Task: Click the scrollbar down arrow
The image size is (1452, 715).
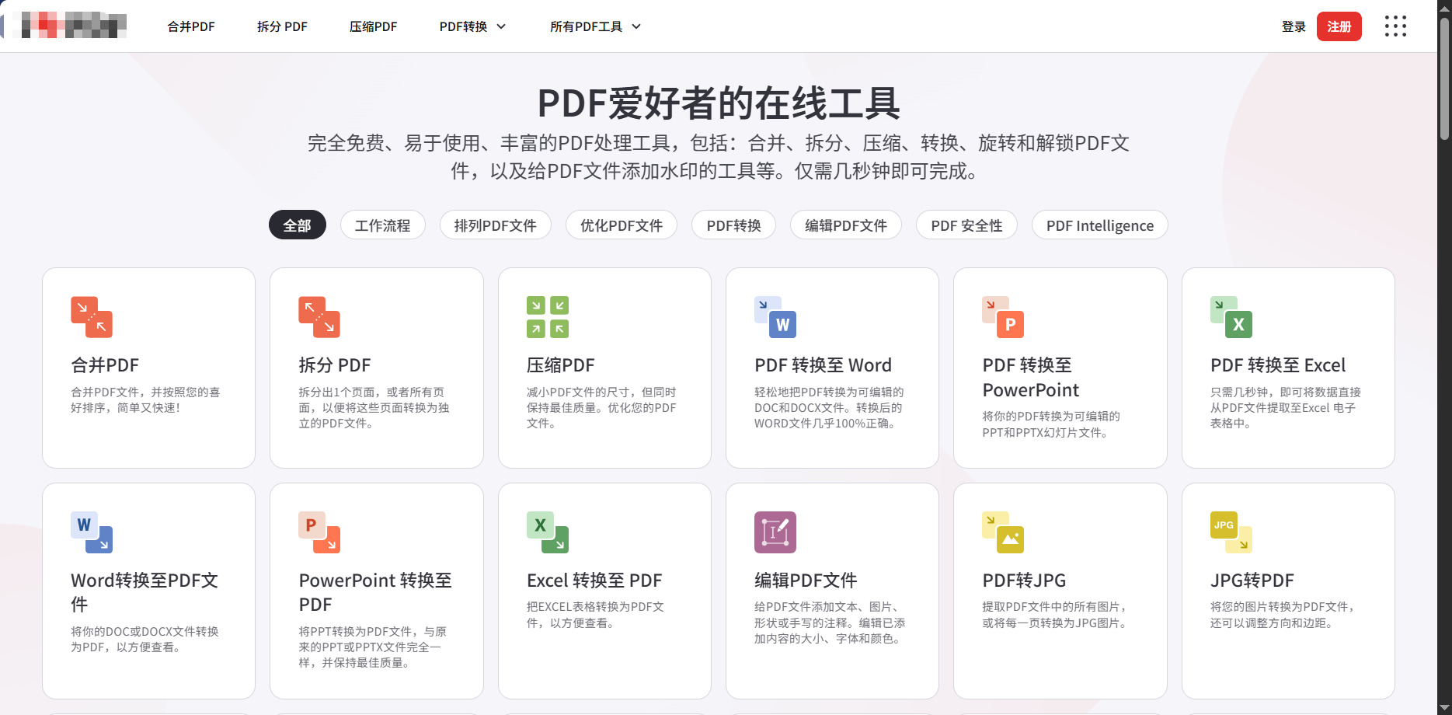Action: click(1444, 708)
